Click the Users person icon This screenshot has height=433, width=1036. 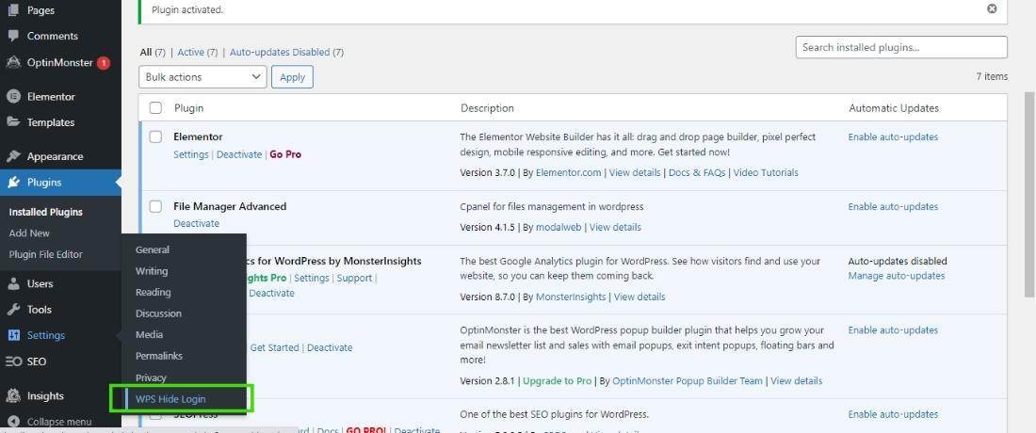[x=13, y=283]
